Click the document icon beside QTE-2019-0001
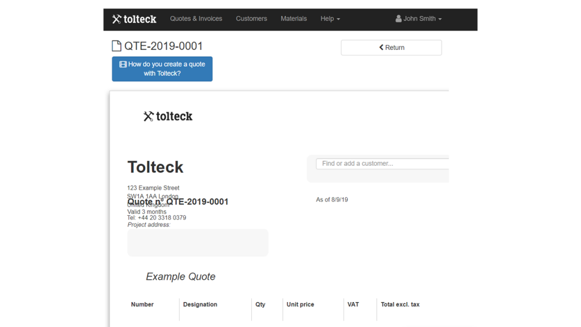The image size is (581, 327). [116, 46]
